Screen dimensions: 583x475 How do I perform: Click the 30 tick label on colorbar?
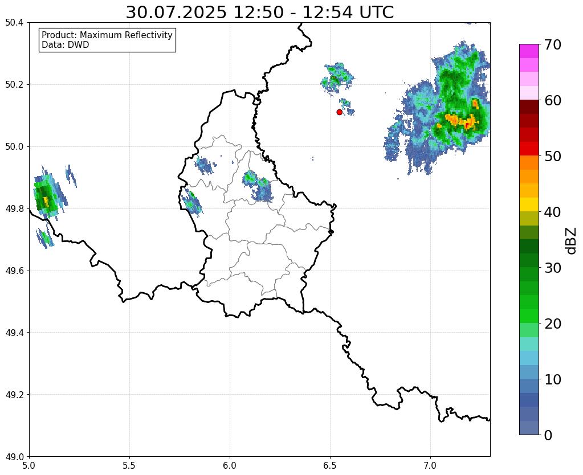click(x=553, y=268)
